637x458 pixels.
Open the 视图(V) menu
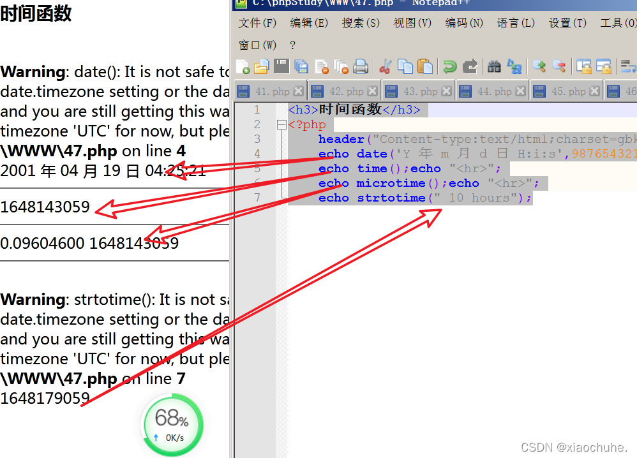412,23
